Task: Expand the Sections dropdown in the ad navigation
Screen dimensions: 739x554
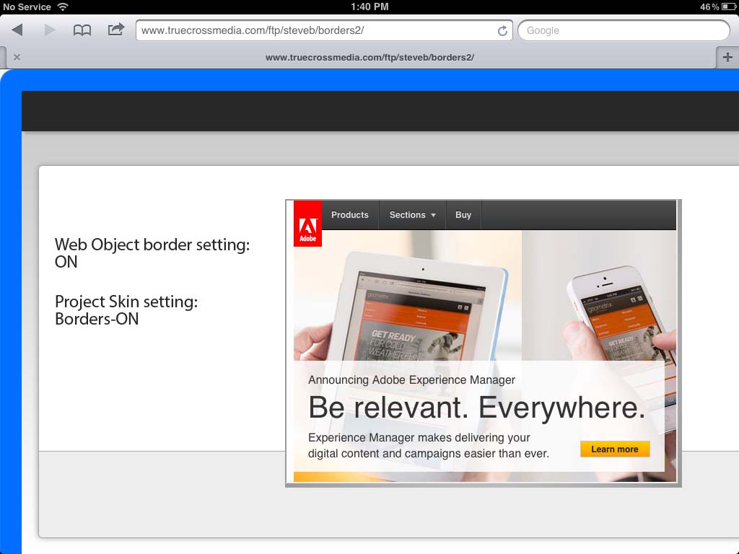Action: pos(411,214)
